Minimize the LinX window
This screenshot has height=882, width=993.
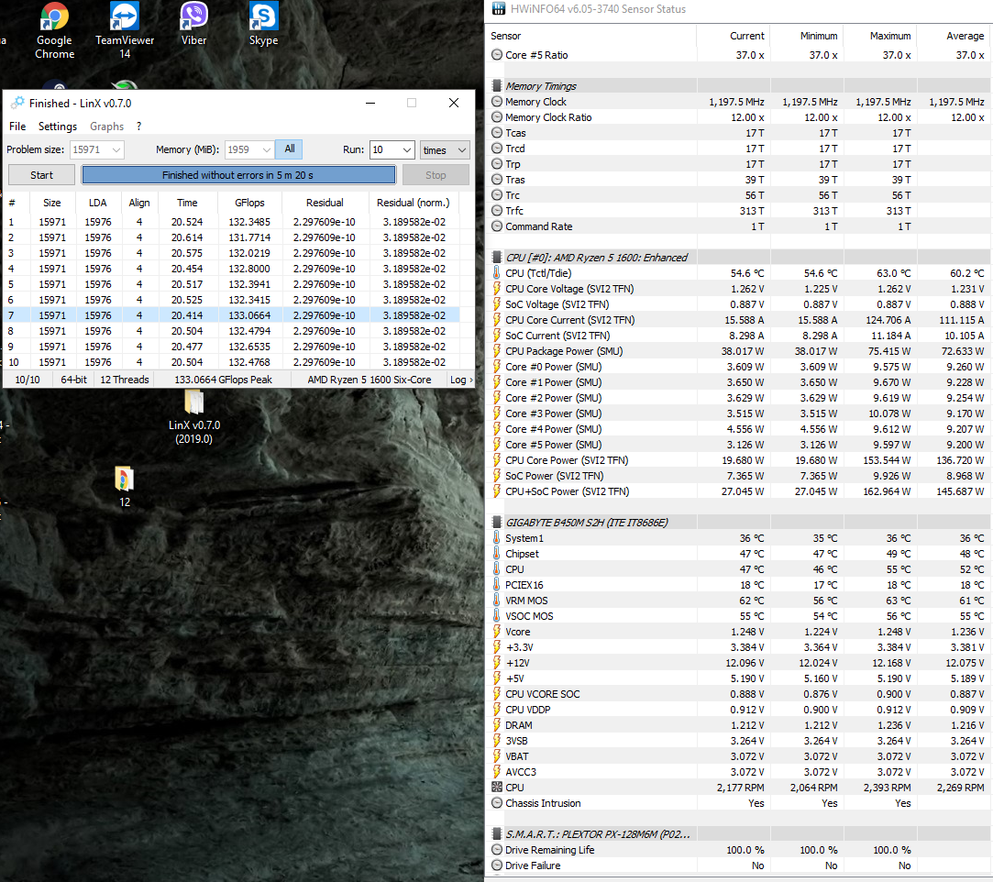(370, 103)
